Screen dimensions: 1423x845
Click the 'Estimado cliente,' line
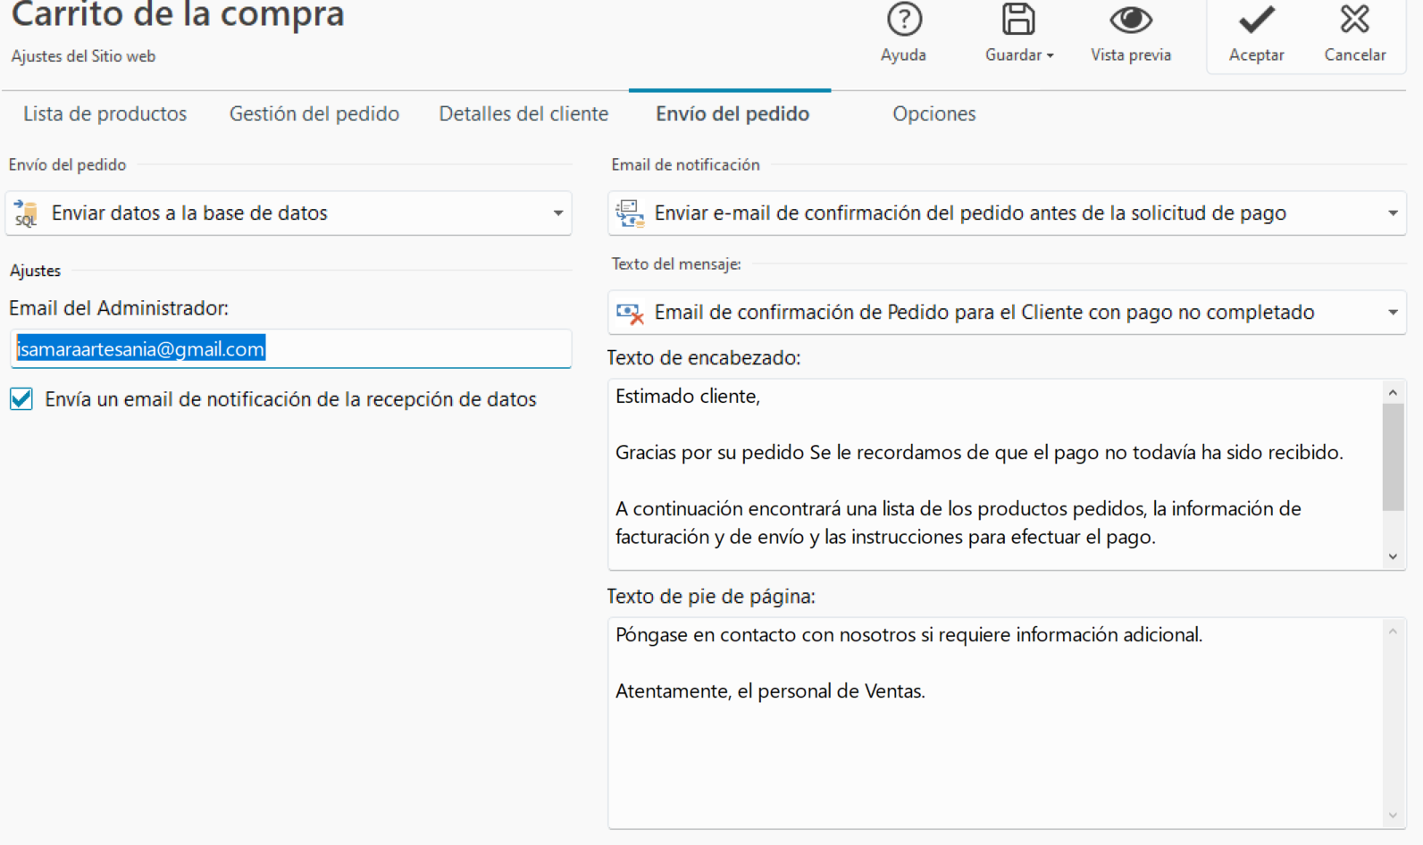688,397
